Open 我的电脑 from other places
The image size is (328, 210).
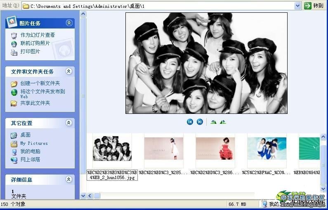30,151
